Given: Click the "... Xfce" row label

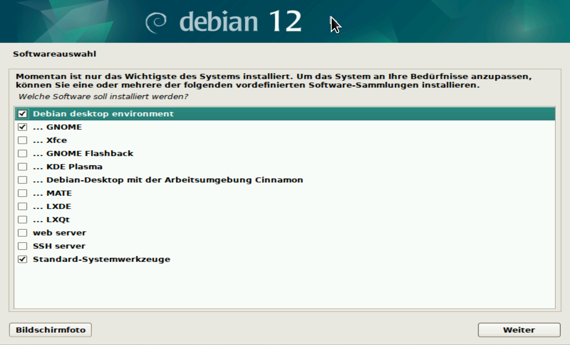Looking at the screenshot, I should coord(50,140).
